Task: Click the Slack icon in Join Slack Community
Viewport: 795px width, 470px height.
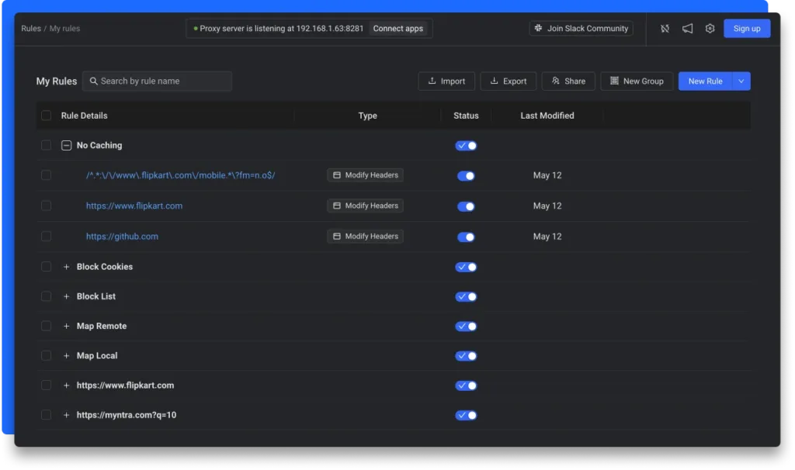Action: click(539, 29)
